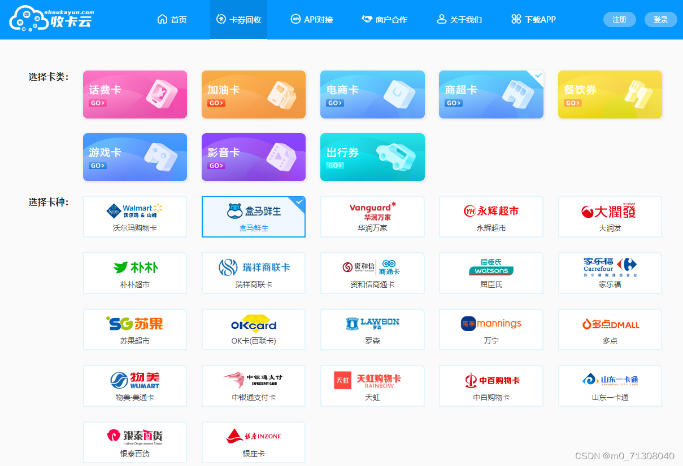Viewport: 683px width, 466px height.
Task: Select 永辉超市 card type
Action: pos(491,217)
